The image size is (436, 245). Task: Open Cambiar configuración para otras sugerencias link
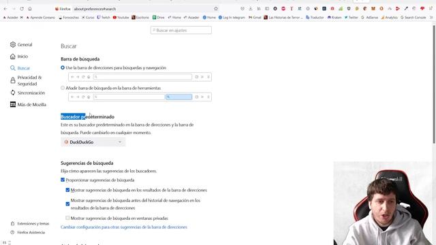point(124,227)
